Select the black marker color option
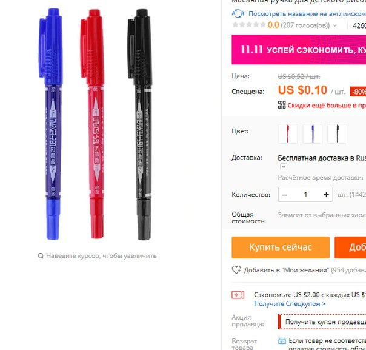366x350 pixels. [x=337, y=133]
